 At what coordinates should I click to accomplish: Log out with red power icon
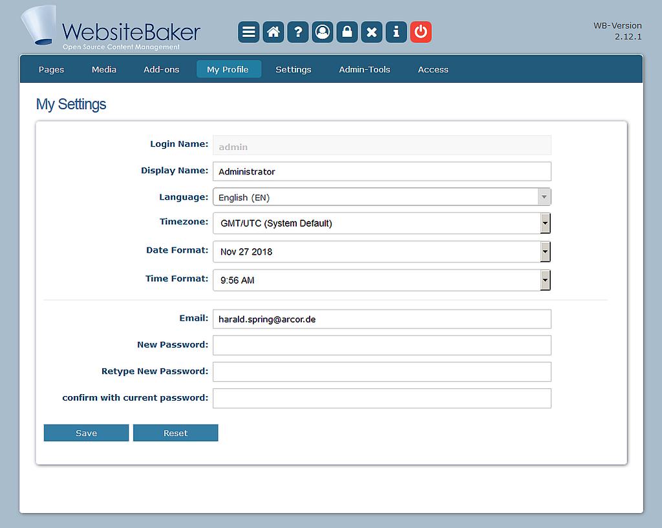421,32
